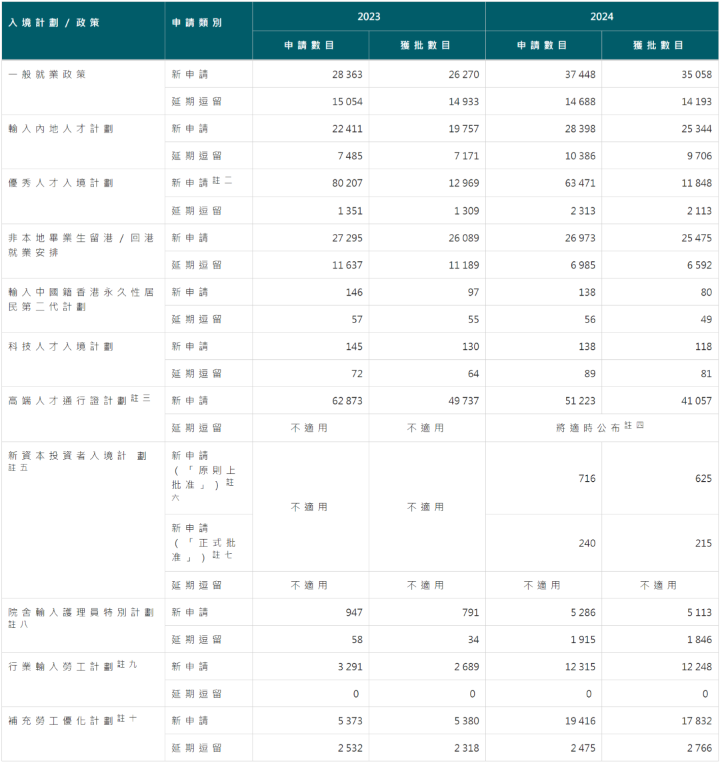Image resolution: width=720 pixels, height=763 pixels.
Task: Select the value 19 416
Action: tap(580, 722)
